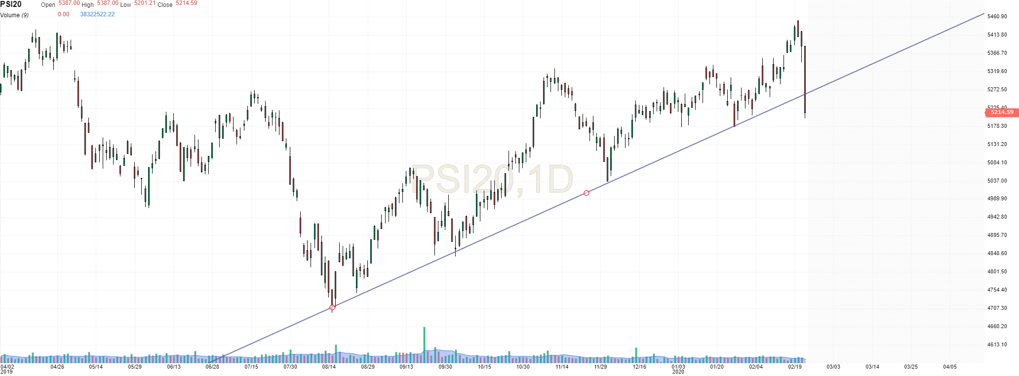Click the 02/19 date on the time axis
The width and height of the screenshot is (1019, 376).
click(x=794, y=367)
